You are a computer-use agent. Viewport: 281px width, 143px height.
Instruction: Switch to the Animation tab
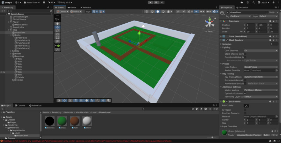(35, 106)
